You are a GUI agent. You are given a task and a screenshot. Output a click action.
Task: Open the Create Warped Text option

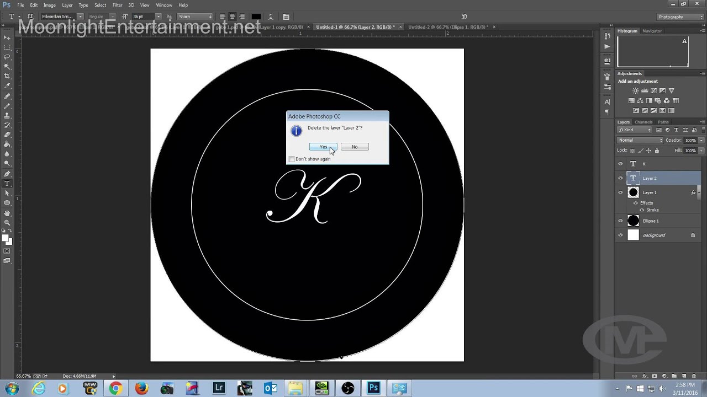pos(272,17)
